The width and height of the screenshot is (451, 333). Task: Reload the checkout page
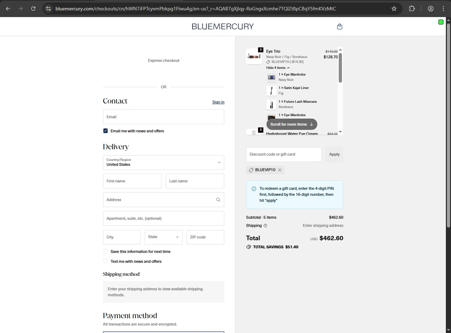33,9
